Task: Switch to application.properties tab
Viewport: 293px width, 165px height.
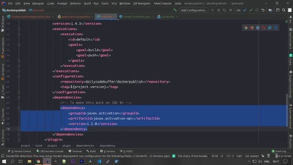Action: tap(76, 16)
